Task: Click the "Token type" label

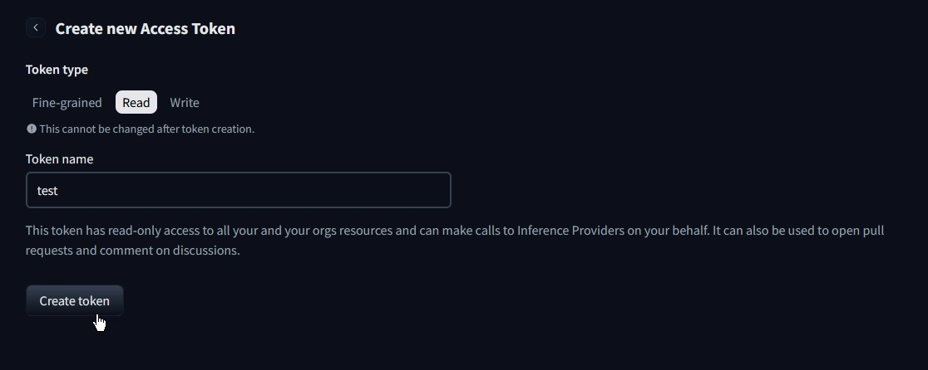Action: tap(57, 70)
